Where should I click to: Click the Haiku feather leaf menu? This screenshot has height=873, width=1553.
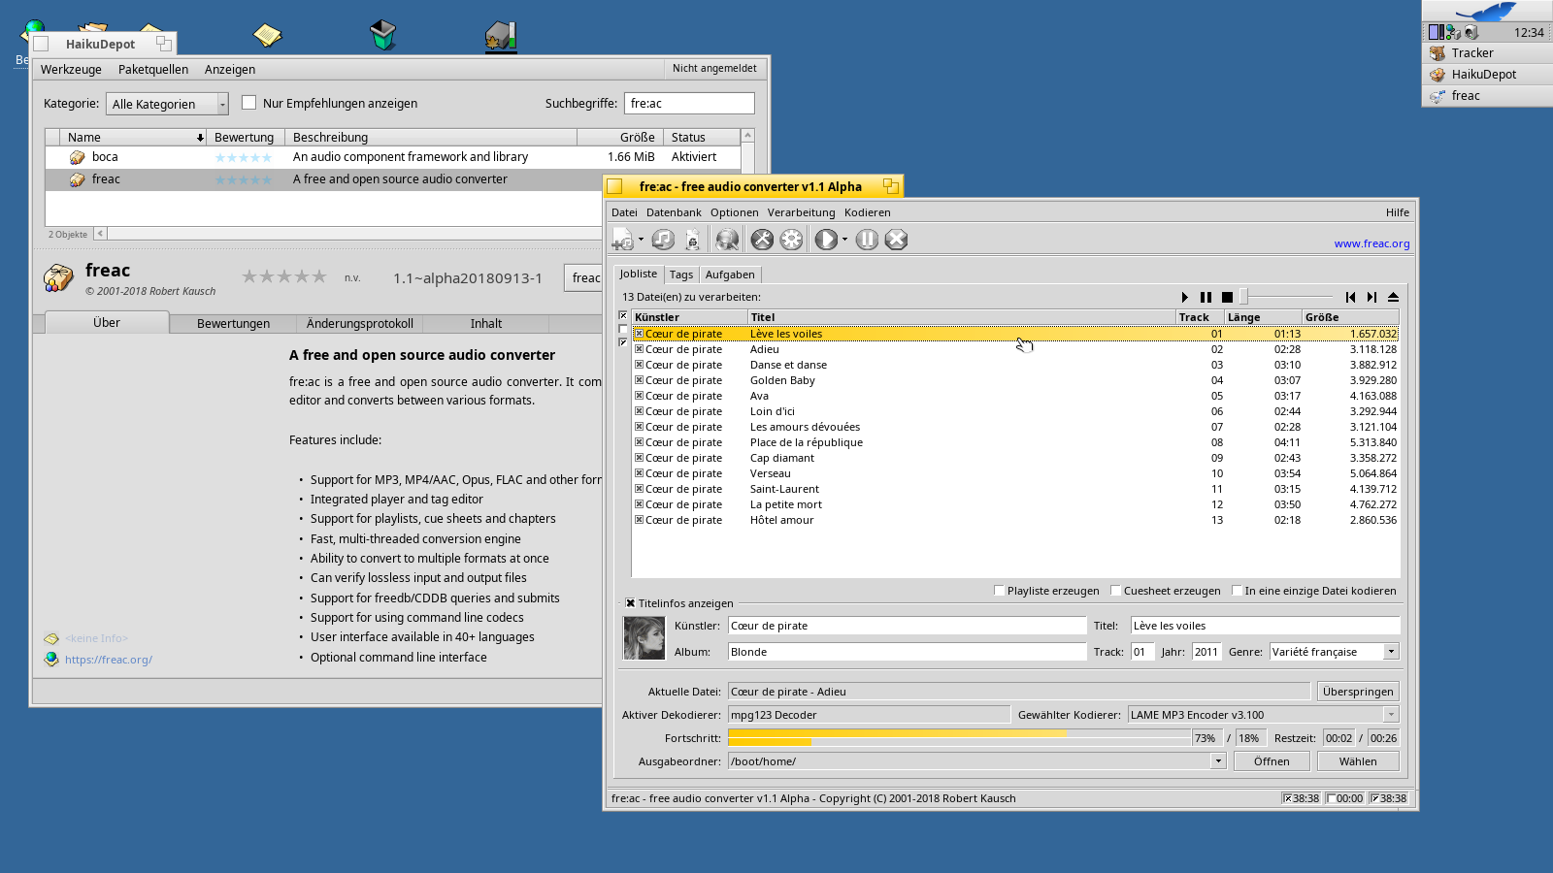click(x=1487, y=12)
